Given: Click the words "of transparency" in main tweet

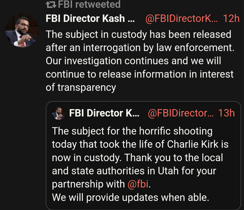Looking at the screenshot, I should pos(81,87).
